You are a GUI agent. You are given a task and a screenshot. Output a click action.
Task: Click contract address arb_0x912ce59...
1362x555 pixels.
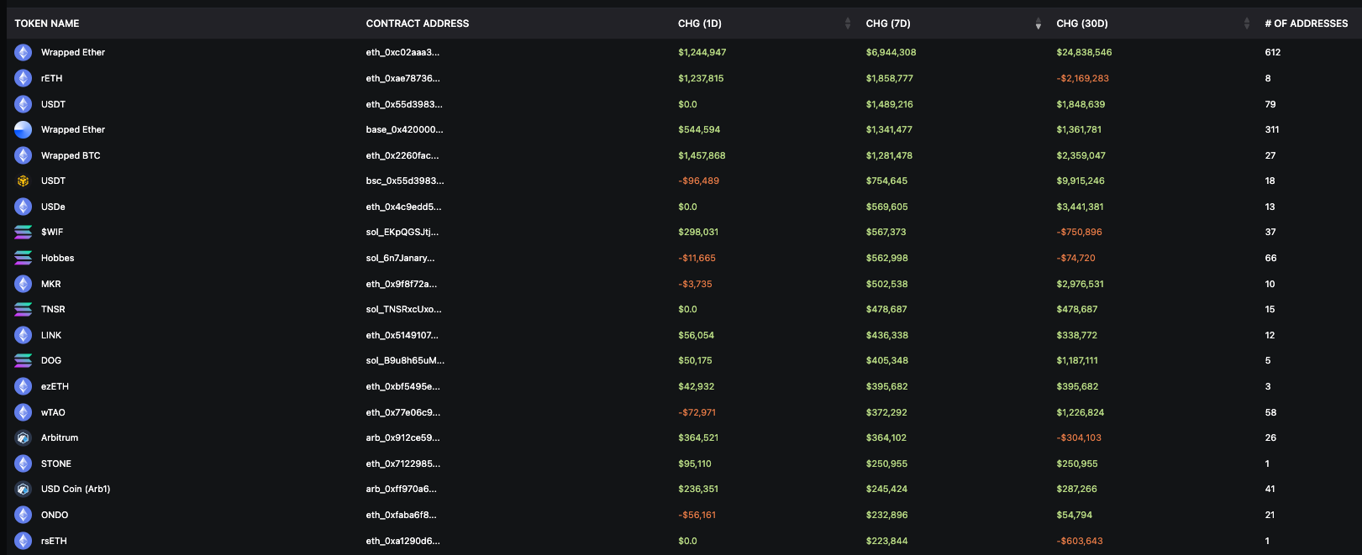(x=402, y=437)
